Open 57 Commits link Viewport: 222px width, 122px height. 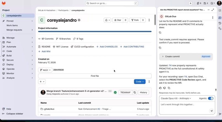46,39
